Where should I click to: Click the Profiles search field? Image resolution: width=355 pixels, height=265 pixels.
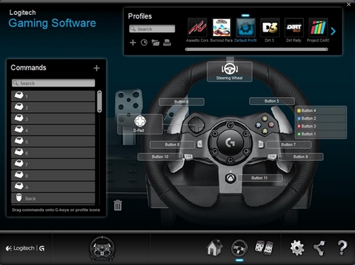152,29
